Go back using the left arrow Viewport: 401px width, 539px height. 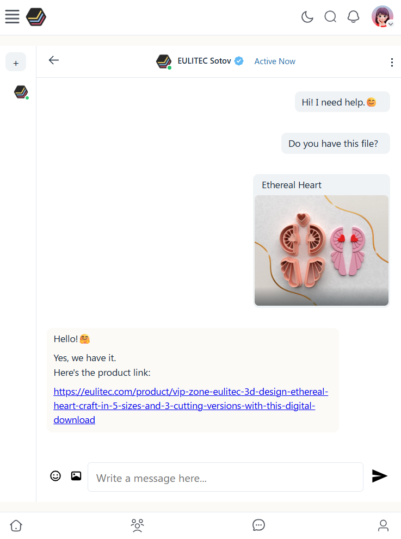(53, 60)
